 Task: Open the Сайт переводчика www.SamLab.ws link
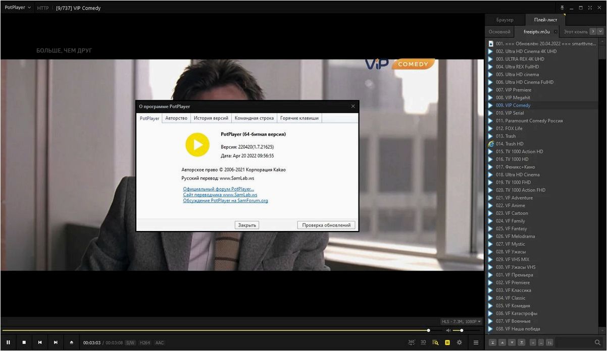[x=220, y=195]
